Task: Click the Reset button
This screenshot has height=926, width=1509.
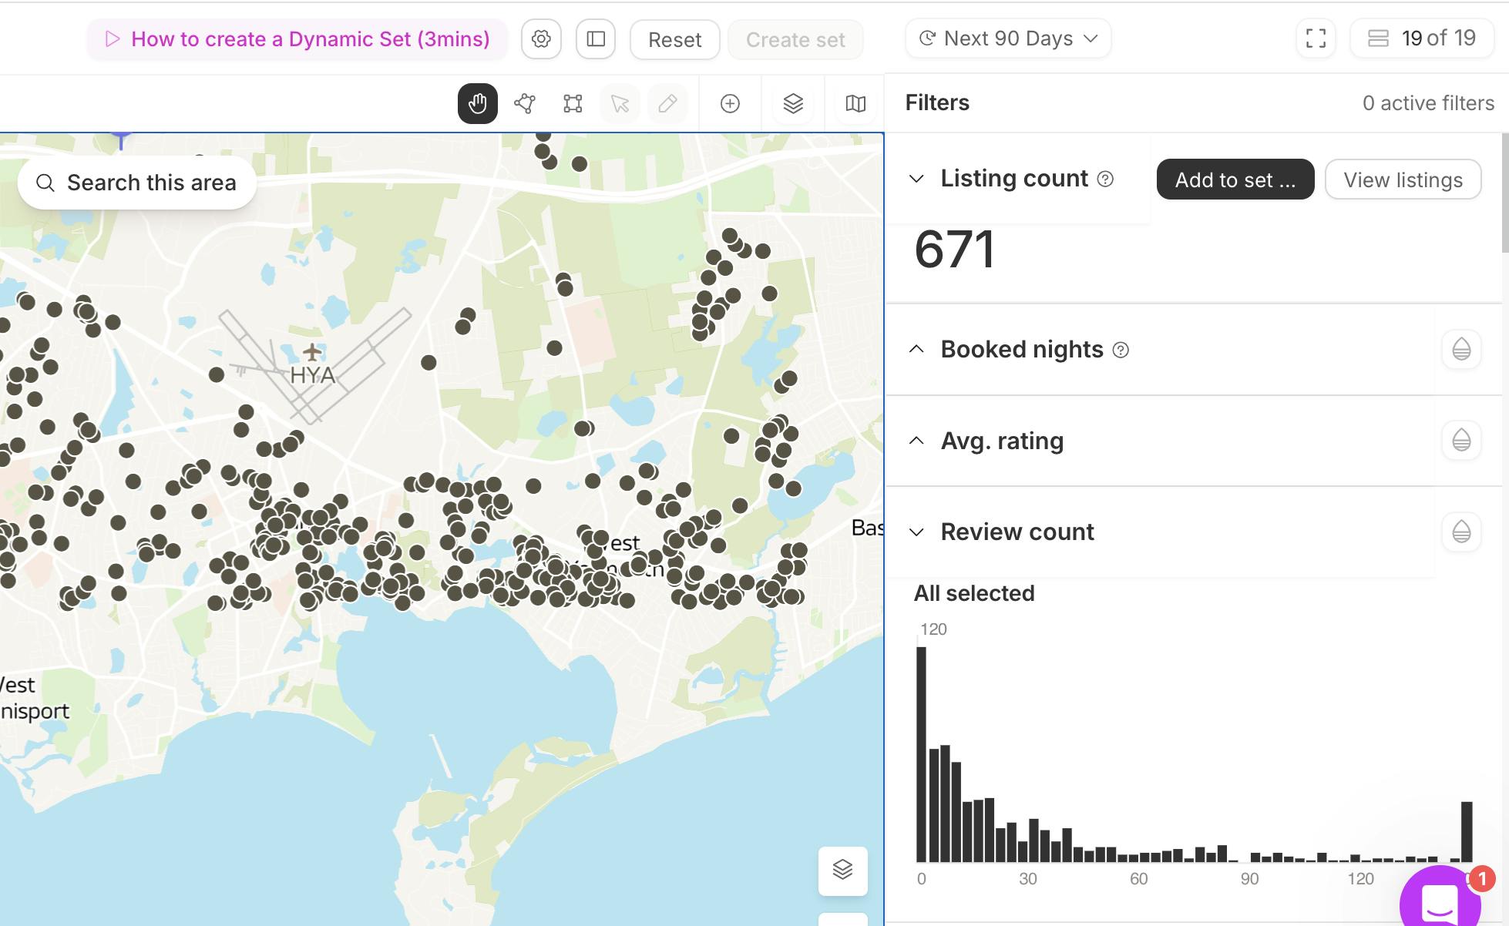Action: pos(674,39)
